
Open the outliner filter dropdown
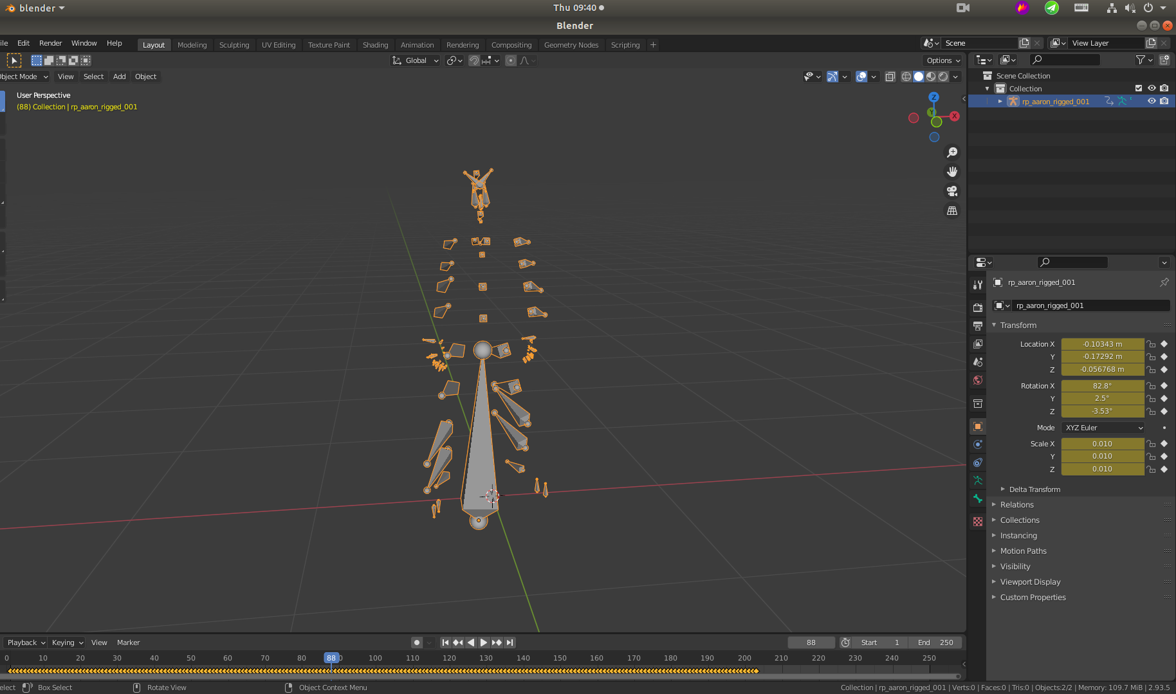[x=1144, y=60]
